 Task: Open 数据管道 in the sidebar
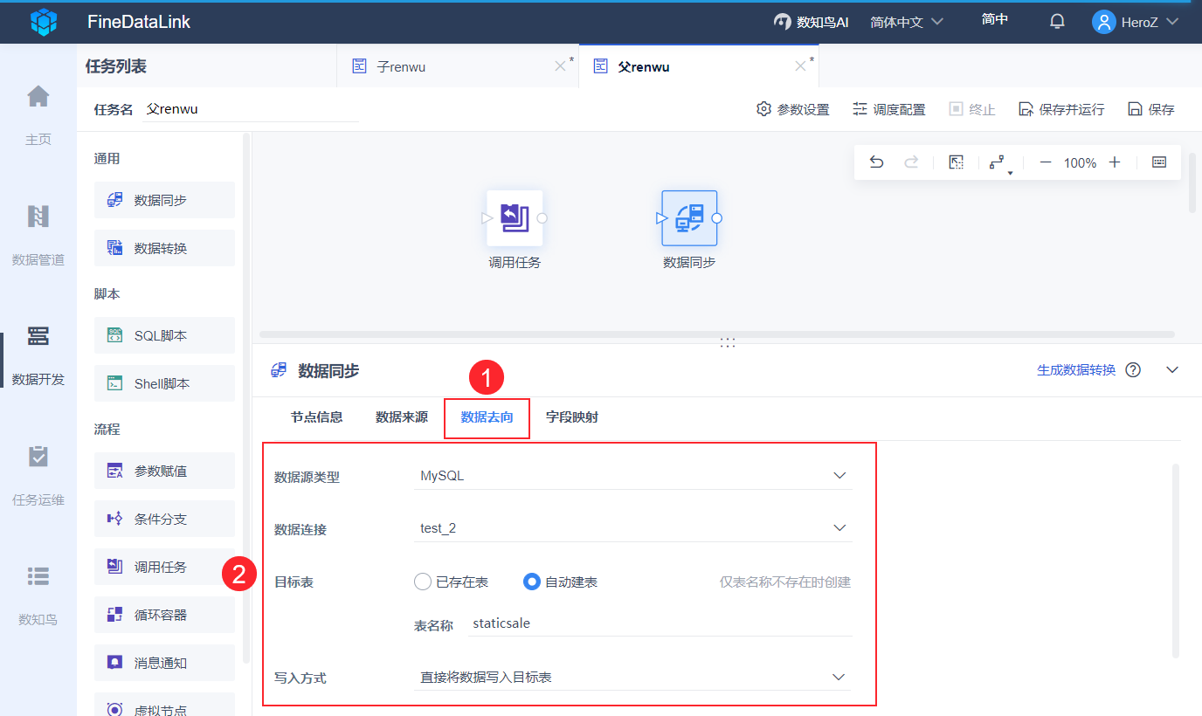[38, 234]
